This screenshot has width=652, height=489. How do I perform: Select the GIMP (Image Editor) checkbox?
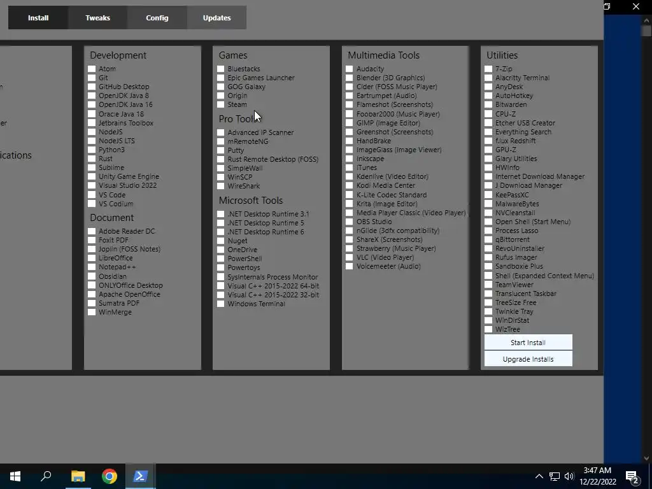coord(350,123)
